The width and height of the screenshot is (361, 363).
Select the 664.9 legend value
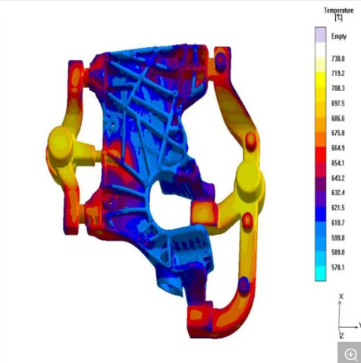point(338,148)
